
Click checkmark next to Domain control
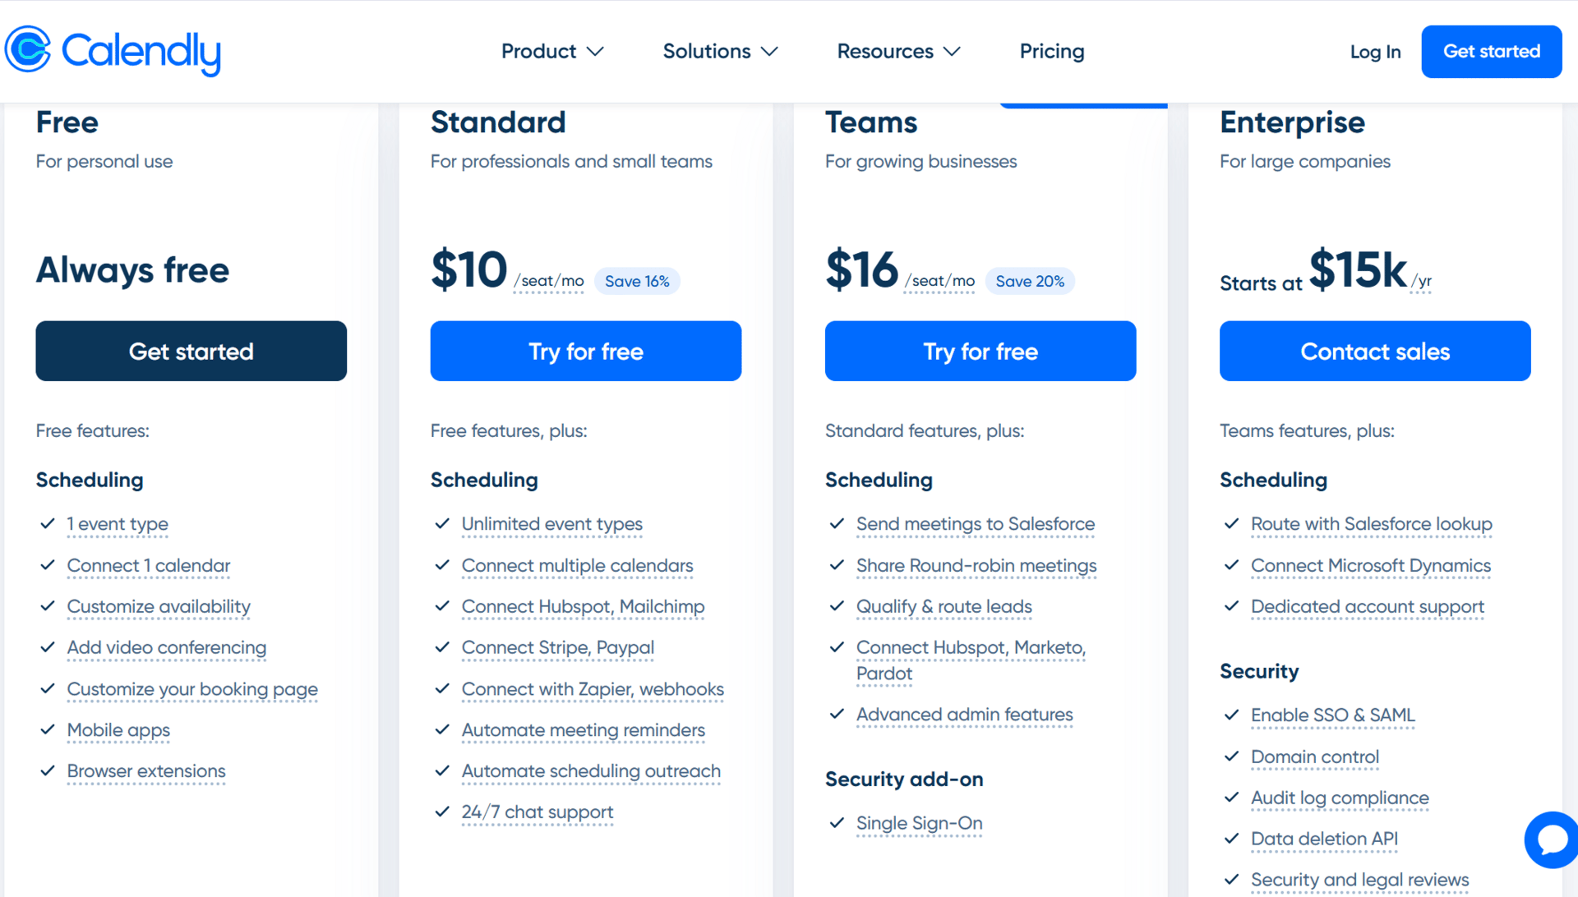pos(1231,757)
